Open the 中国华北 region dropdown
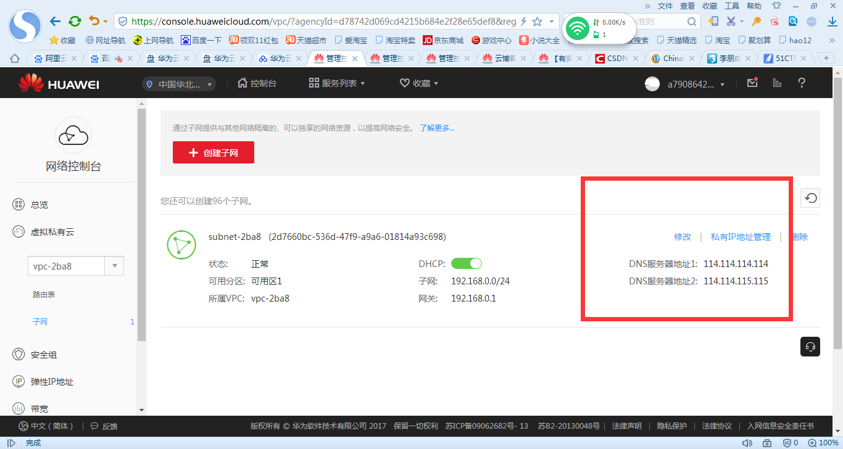The width and height of the screenshot is (843, 449). [179, 84]
